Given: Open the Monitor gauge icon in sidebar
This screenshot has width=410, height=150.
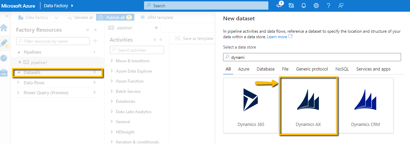Looking at the screenshot, I should point(4,58).
